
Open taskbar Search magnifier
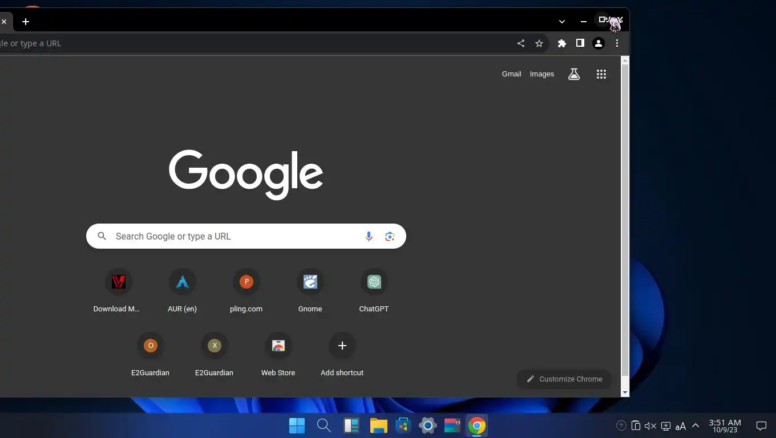click(x=324, y=425)
